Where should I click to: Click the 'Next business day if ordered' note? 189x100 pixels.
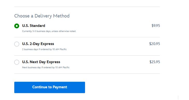point(46,68)
